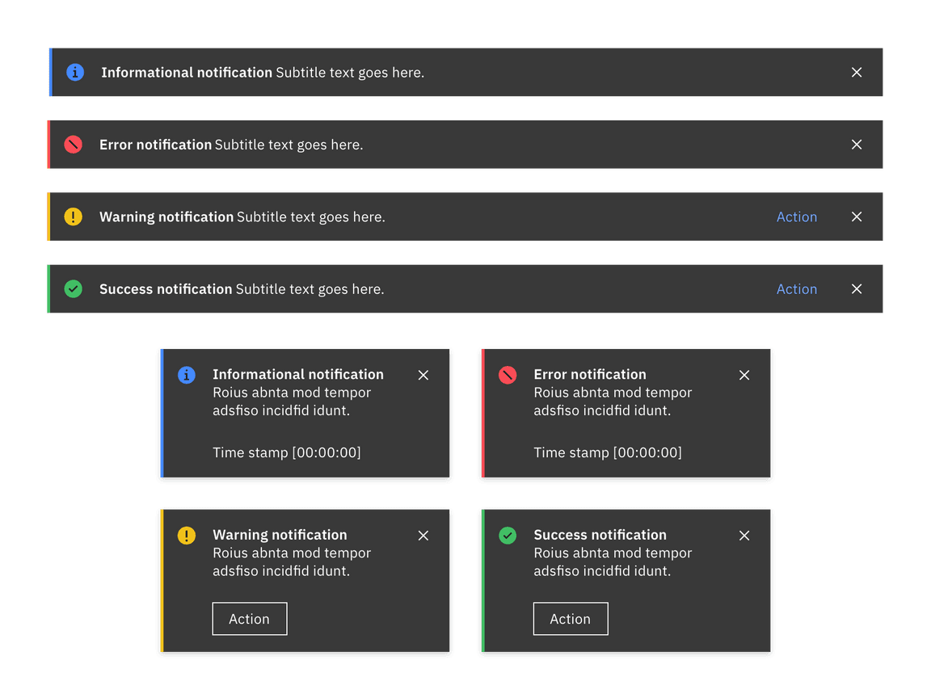Click the warning icon in the warning toast card

187,536
